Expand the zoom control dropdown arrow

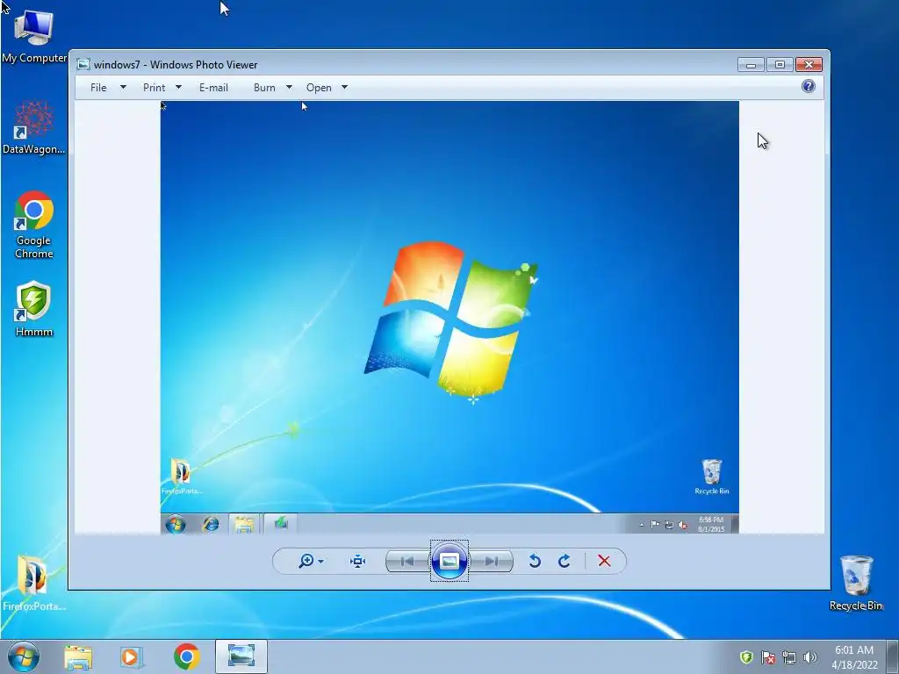(321, 561)
